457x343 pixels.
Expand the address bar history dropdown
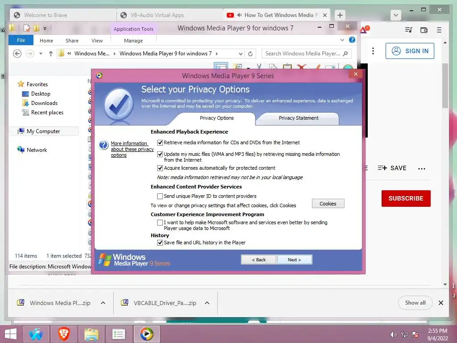241,54
